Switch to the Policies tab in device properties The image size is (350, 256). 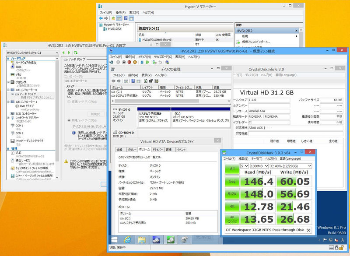[132, 150]
